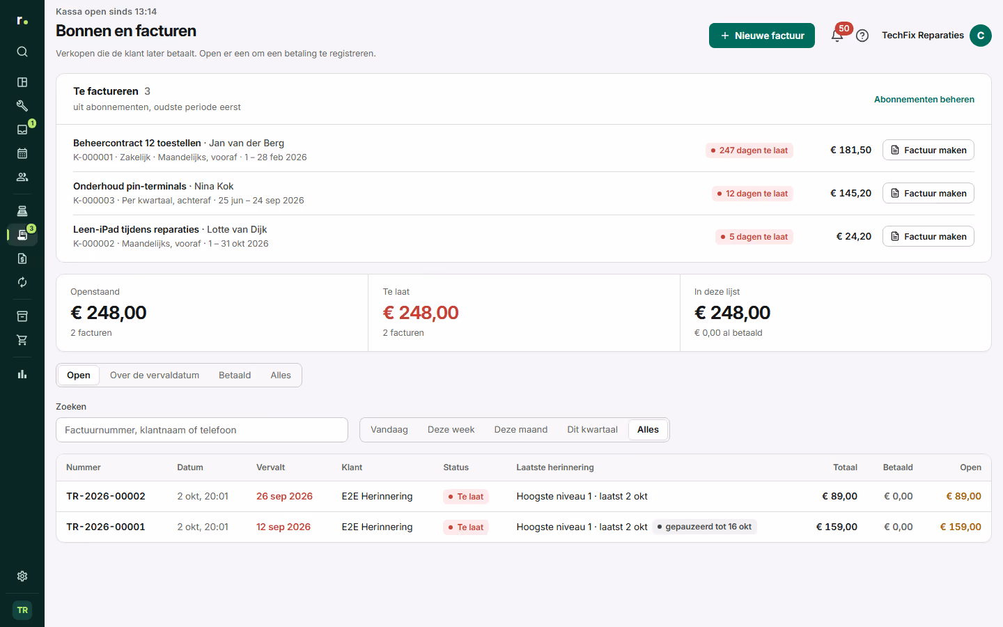The image size is (1003, 627).
Task: Click the logo at sidebar top
Action: 22,21
